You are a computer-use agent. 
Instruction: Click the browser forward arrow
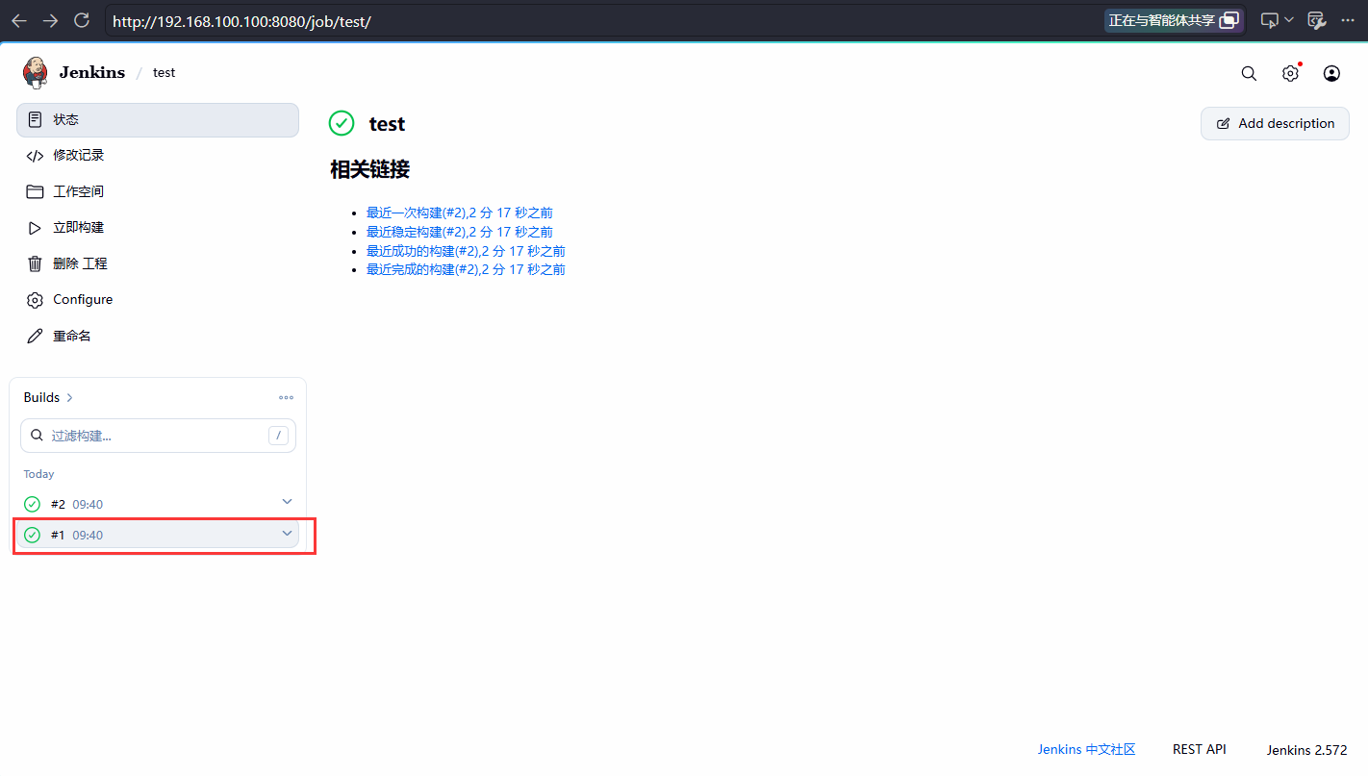coord(51,20)
